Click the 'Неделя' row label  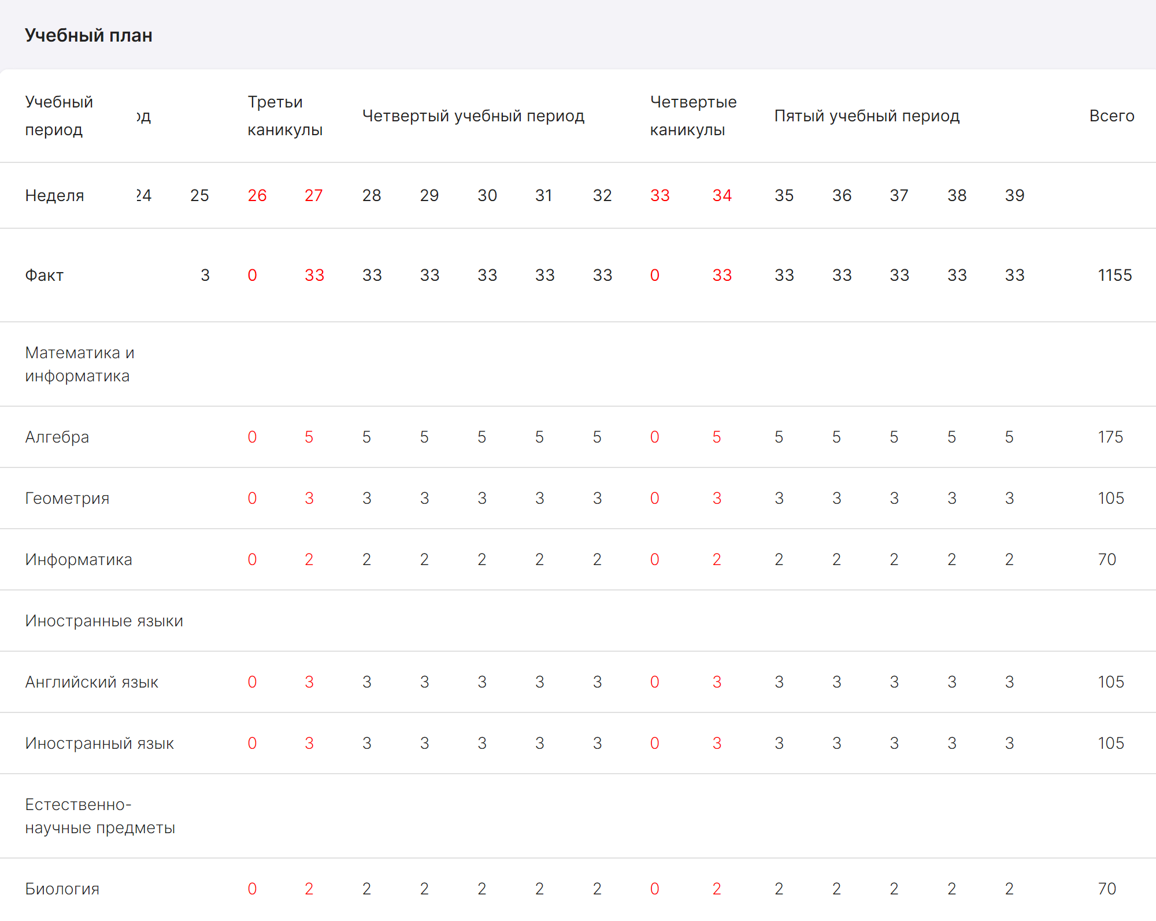pos(54,195)
